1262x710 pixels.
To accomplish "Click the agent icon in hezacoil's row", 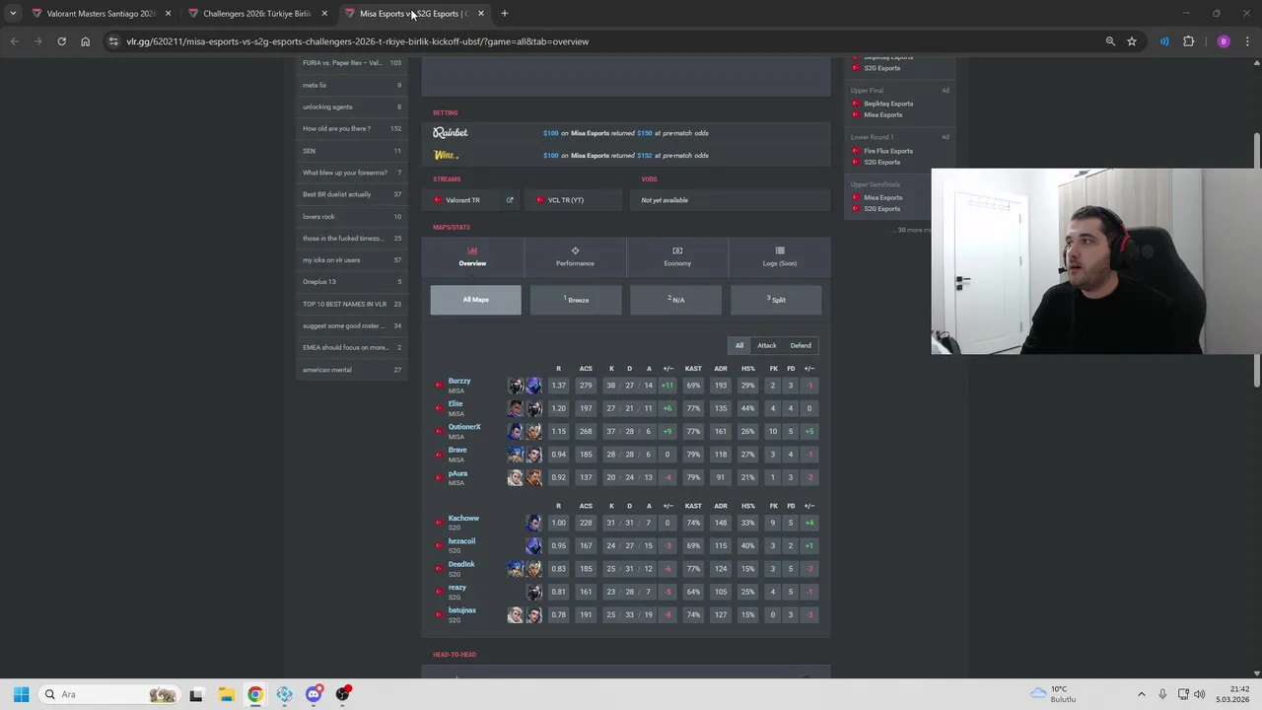I will pos(533,545).
